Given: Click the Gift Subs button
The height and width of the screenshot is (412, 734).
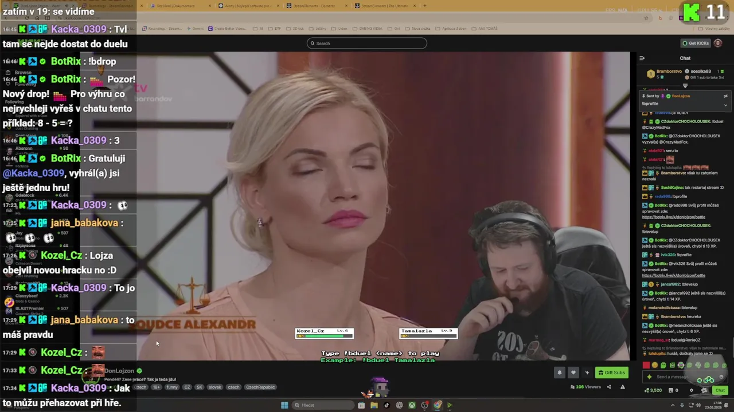Looking at the screenshot, I should [x=611, y=373].
